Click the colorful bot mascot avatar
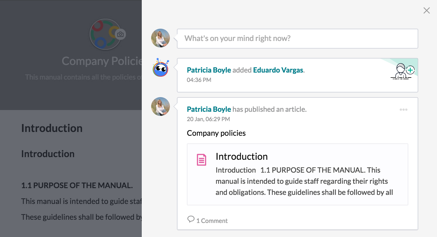This screenshot has width=437, height=237. click(161, 68)
